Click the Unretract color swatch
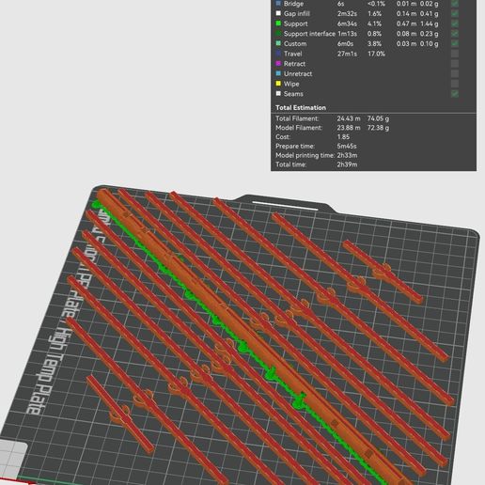This screenshot has height=485, width=485. point(278,73)
